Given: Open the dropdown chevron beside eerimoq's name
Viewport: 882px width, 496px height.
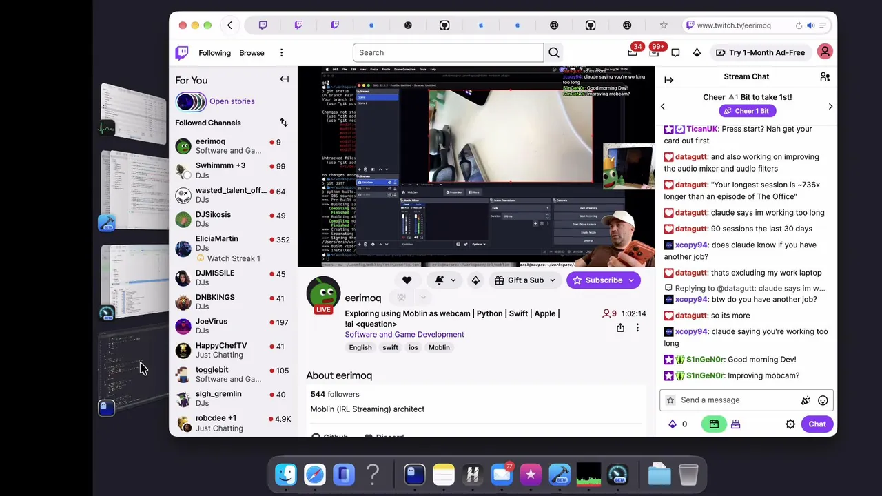Looking at the screenshot, I should (x=423, y=298).
